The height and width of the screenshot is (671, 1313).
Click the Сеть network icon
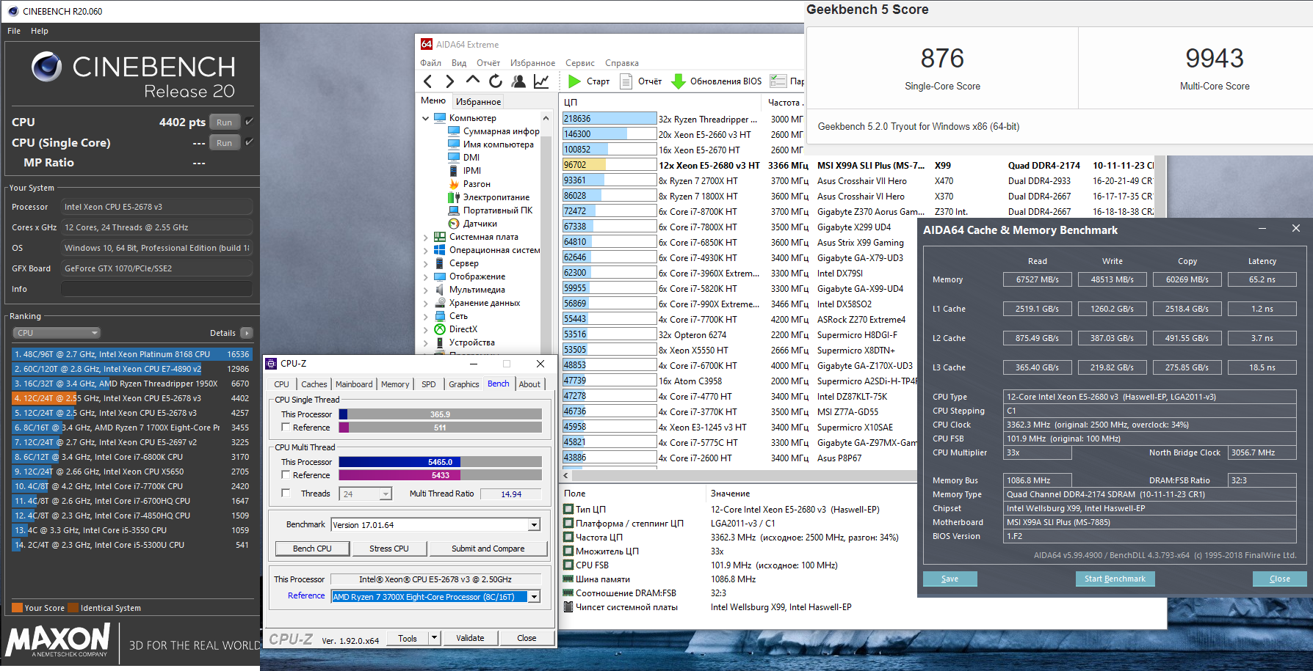(440, 316)
